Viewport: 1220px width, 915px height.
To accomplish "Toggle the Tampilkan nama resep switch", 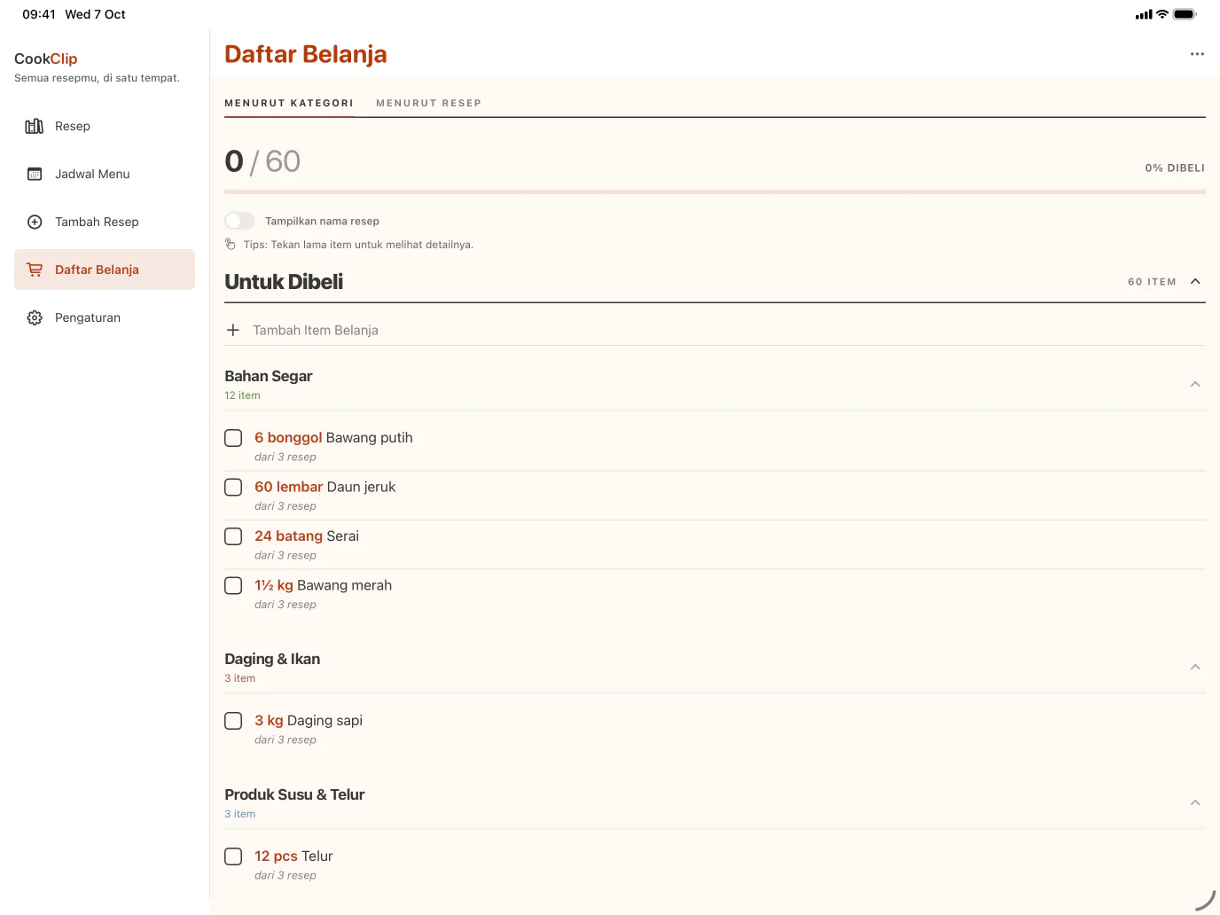I will 239,221.
